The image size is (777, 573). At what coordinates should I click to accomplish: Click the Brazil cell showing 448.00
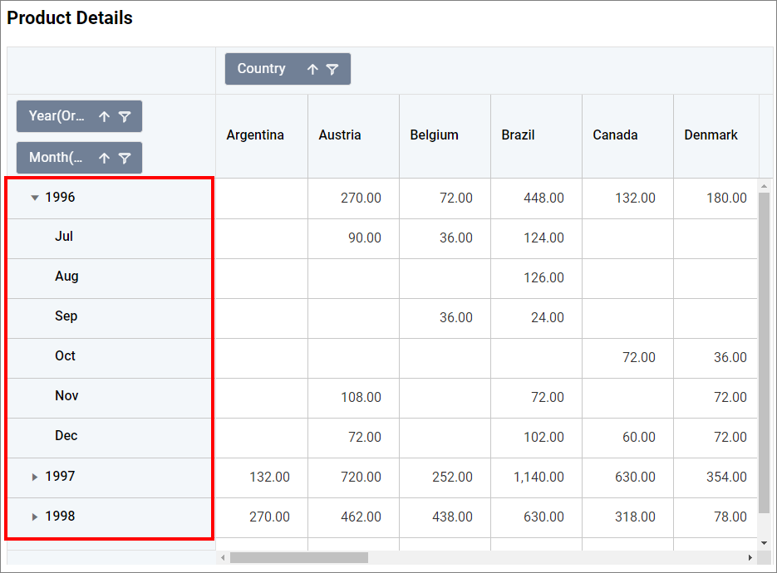pyautogui.click(x=537, y=198)
